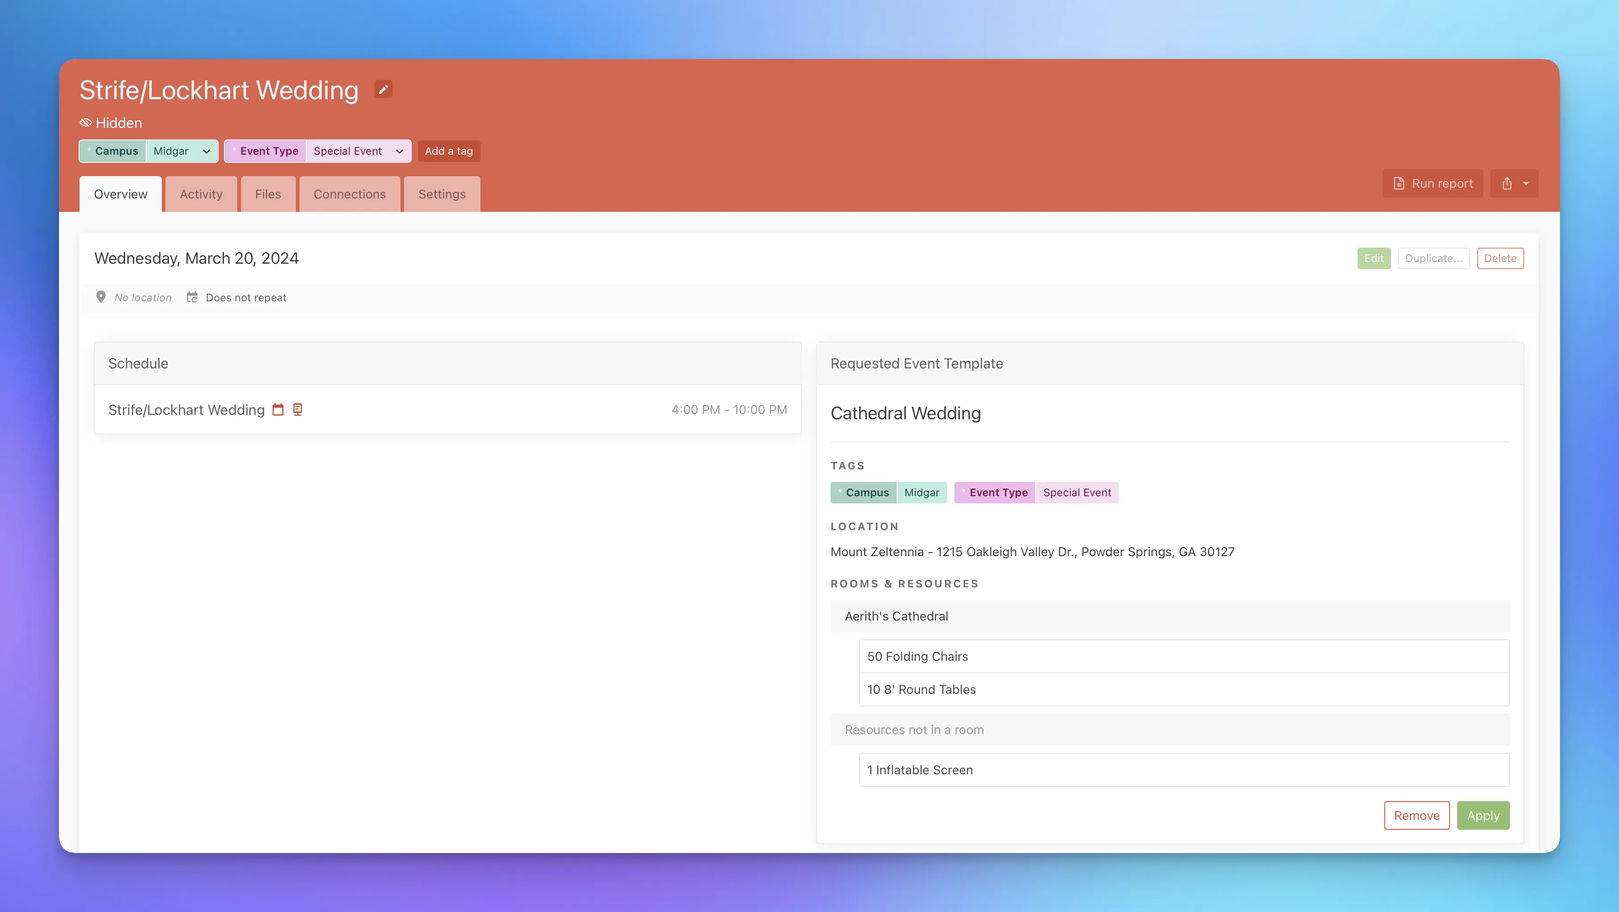The width and height of the screenshot is (1619, 912).
Task: Open the Midgar campus dropdown
Action: [182, 151]
